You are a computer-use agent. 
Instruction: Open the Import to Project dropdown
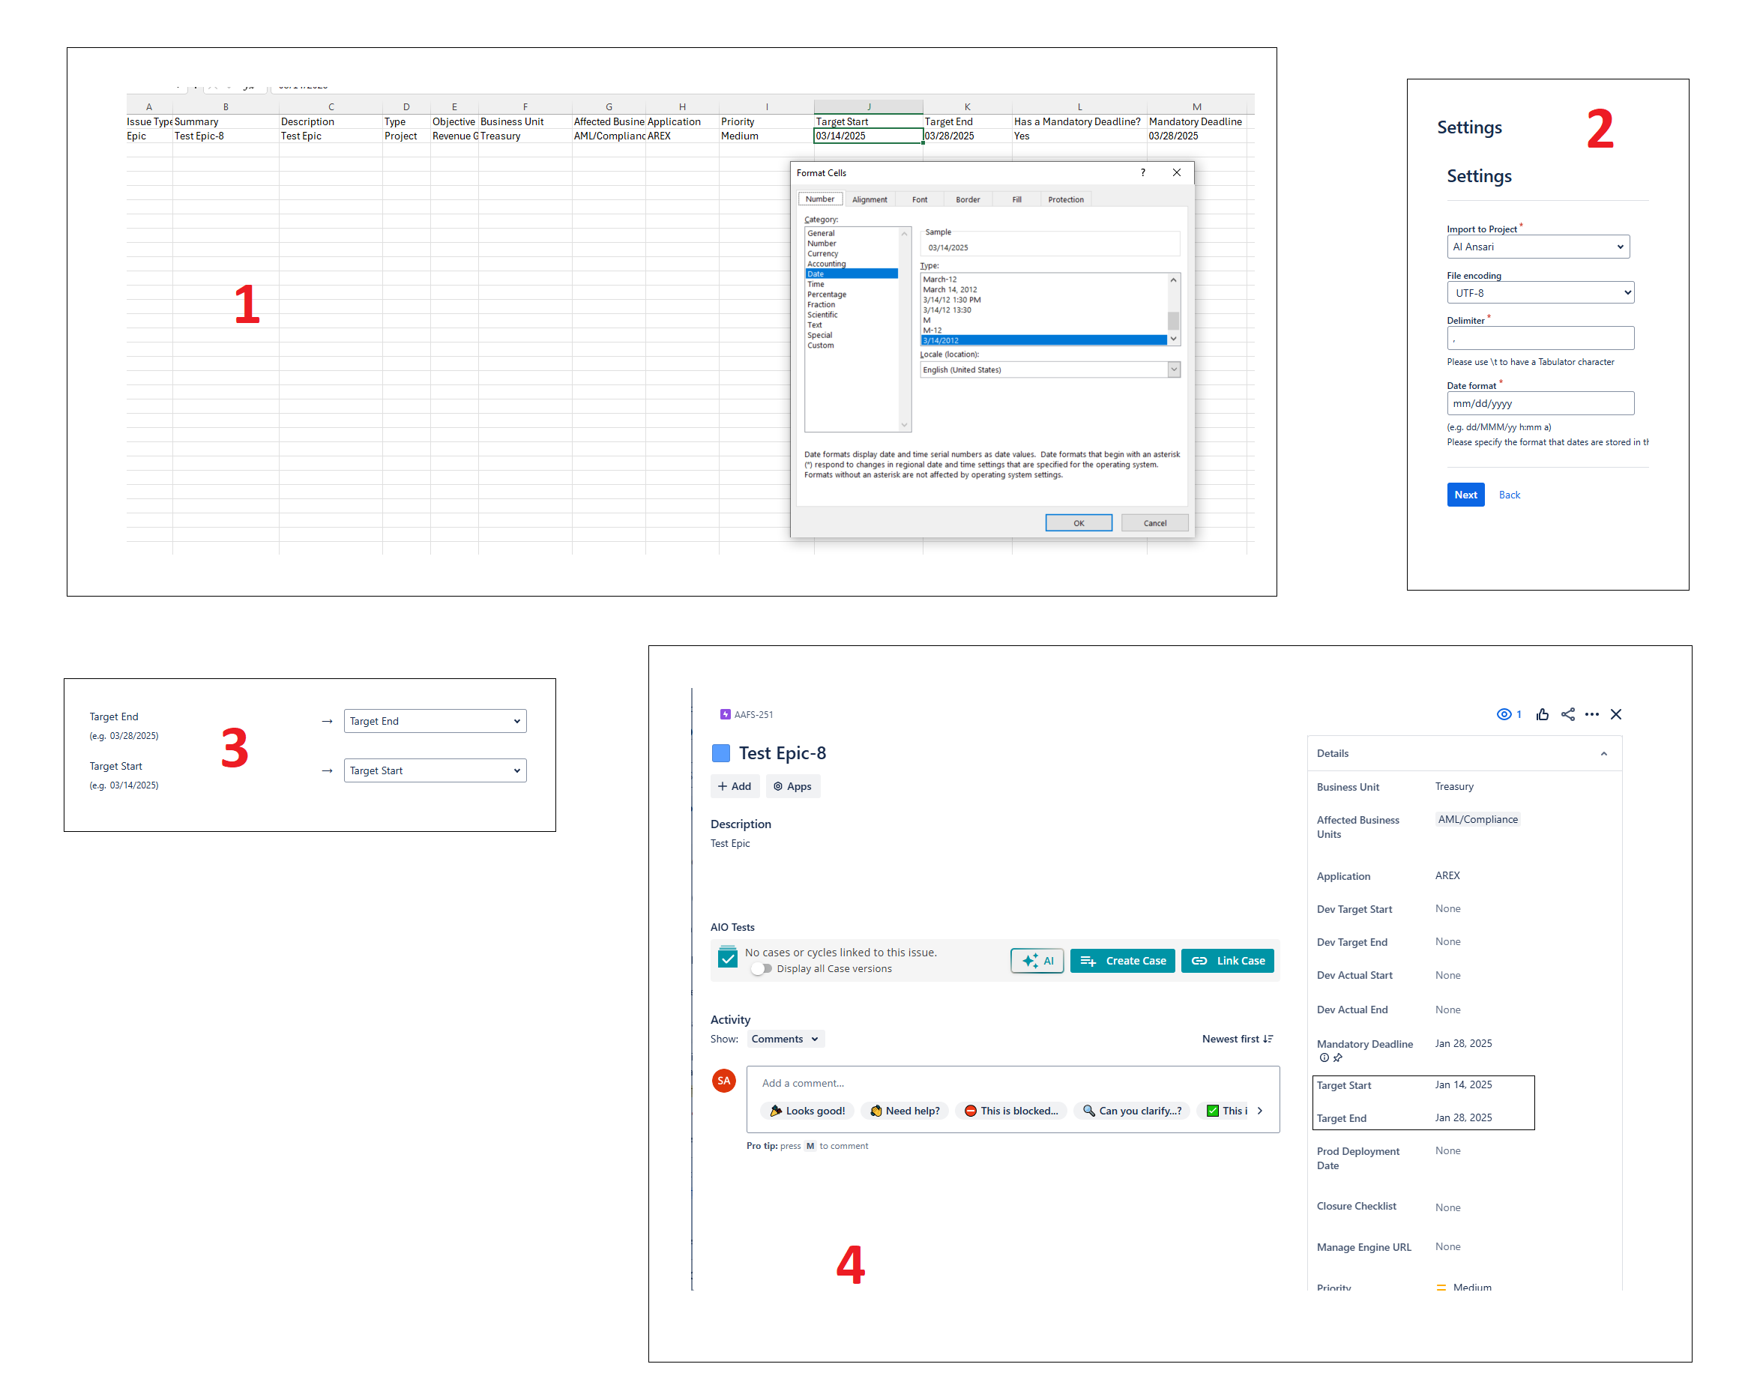[x=1537, y=247]
